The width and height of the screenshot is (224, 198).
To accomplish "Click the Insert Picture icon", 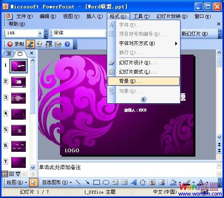I will click(162, 182).
